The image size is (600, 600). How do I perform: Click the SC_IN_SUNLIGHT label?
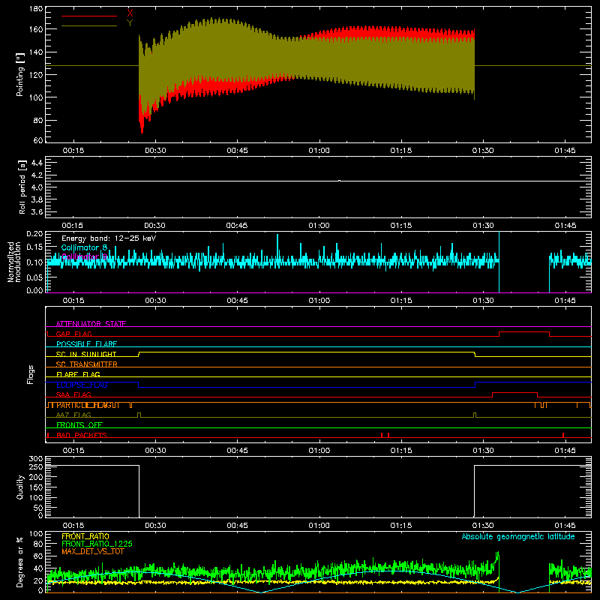[86, 354]
